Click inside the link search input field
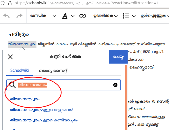Image resolution: width=169 pixels, height=130 pixels. [x=78, y=85]
